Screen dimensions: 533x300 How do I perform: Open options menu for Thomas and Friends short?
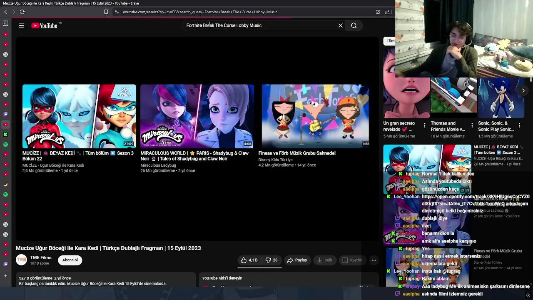click(x=472, y=125)
